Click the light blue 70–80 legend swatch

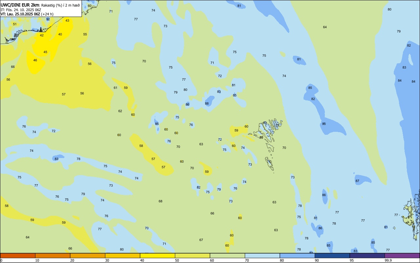262,255
